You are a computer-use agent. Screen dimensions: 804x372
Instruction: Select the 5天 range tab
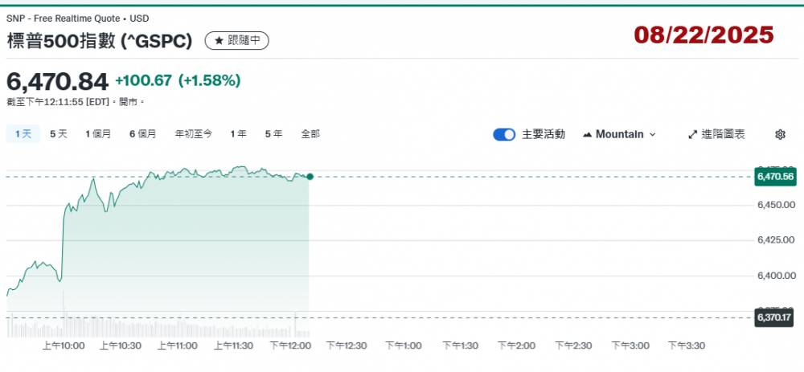pyautogui.click(x=59, y=134)
